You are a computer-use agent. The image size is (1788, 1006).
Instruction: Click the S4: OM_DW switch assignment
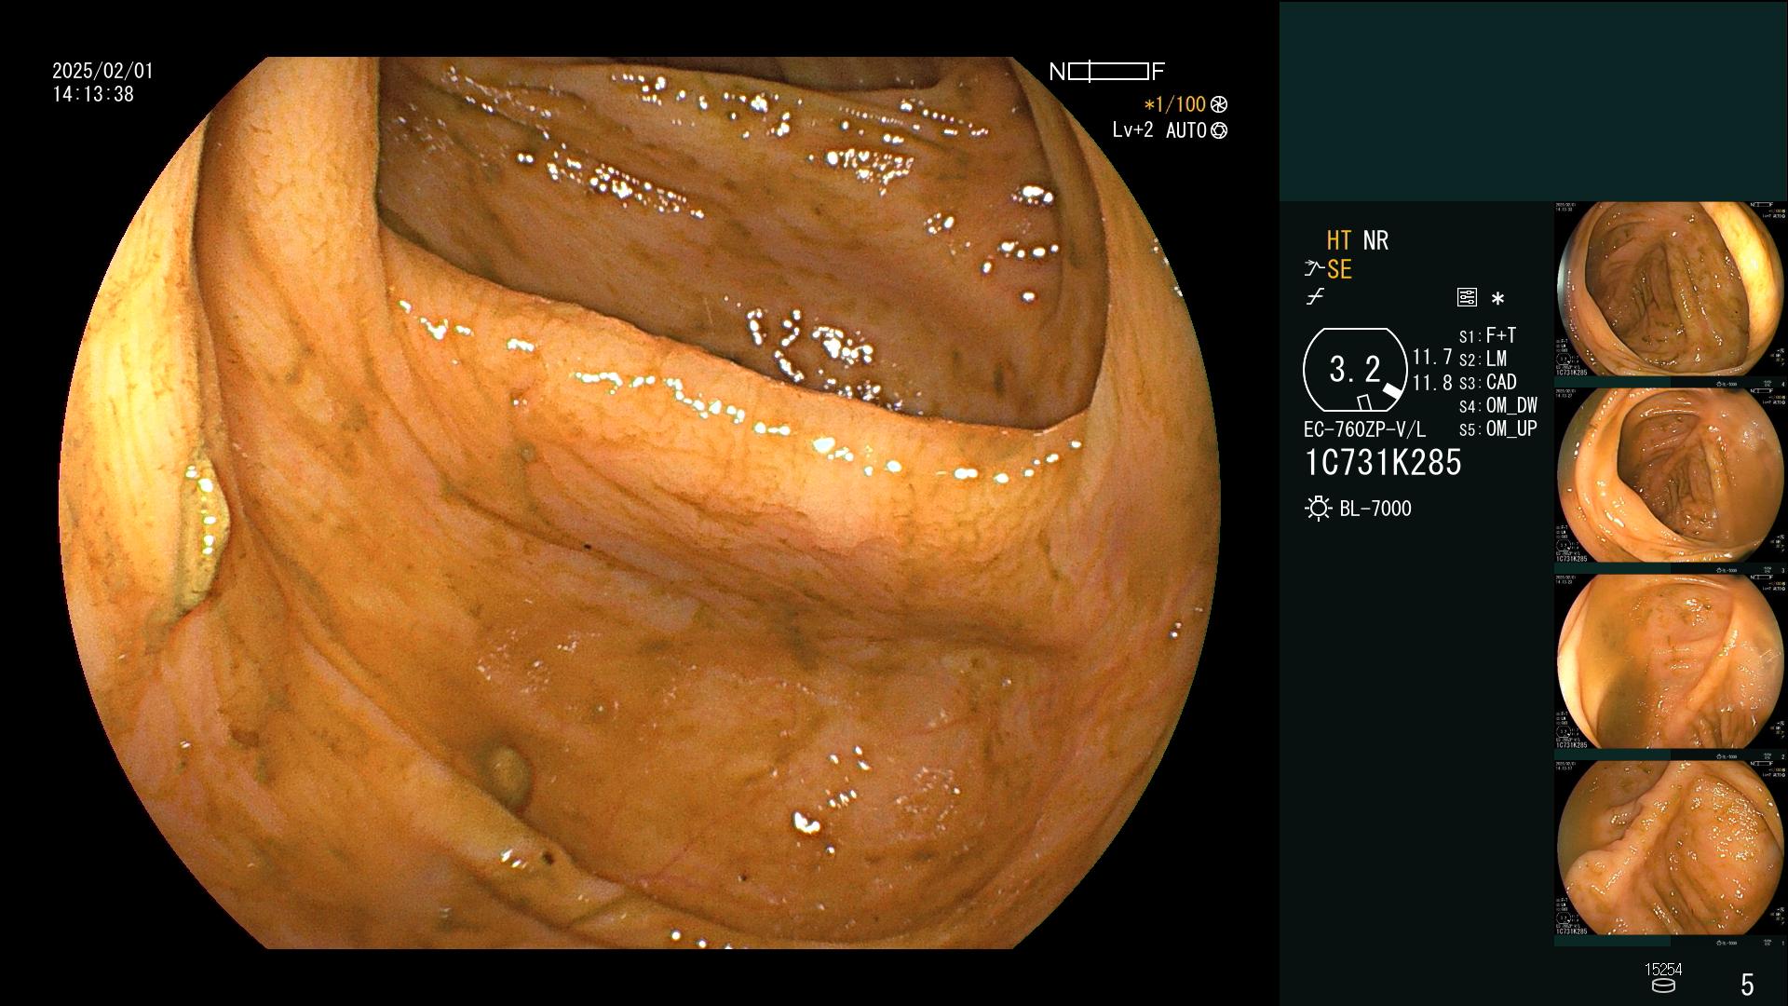click(1497, 405)
